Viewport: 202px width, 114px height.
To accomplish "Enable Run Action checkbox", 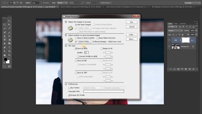I will pos(69,88).
